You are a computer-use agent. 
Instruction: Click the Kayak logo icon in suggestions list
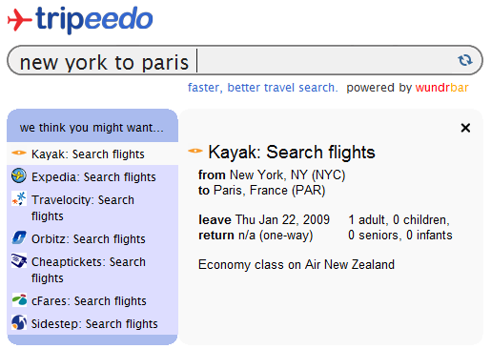tap(19, 153)
